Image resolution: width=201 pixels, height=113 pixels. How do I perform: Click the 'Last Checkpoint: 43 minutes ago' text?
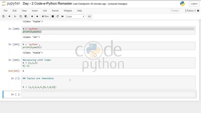pyautogui.click(x=90, y=4)
